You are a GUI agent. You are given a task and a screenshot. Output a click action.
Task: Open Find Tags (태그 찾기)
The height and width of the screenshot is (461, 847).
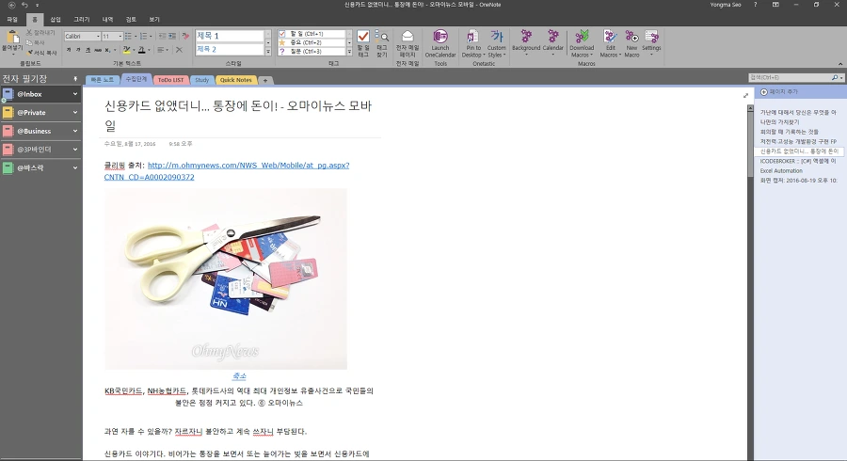[x=382, y=43]
